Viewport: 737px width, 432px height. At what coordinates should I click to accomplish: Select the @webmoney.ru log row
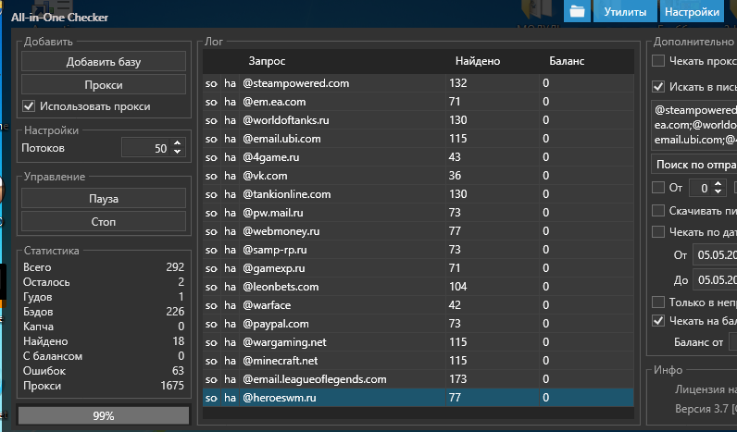point(418,231)
